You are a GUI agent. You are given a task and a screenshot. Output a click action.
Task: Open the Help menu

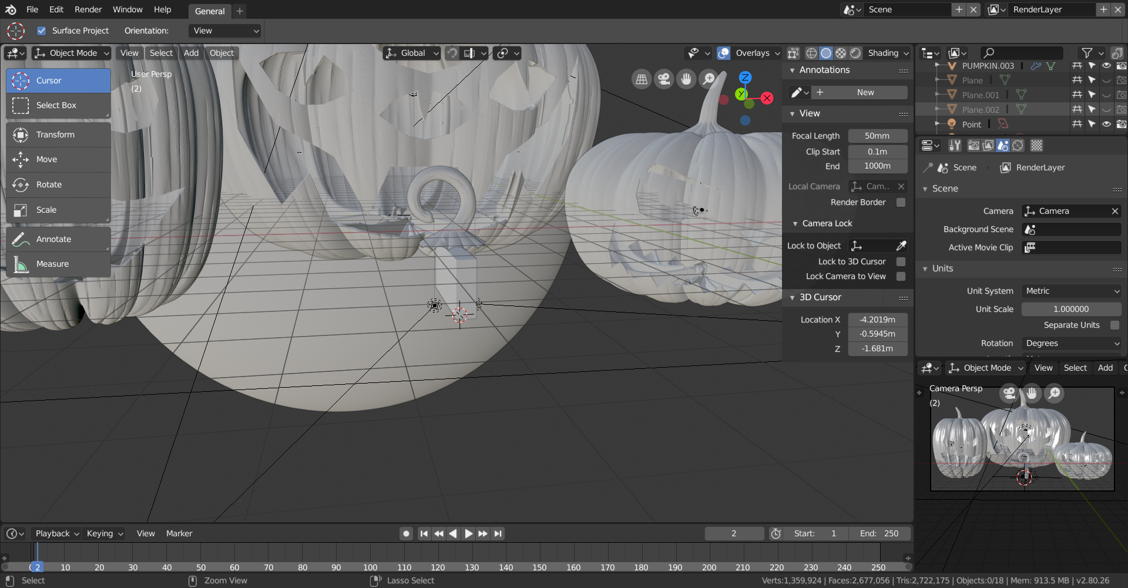tap(163, 9)
